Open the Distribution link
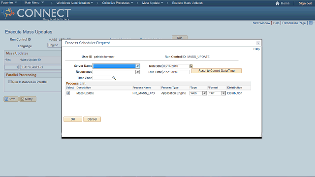Image resolution: width=315 pixels, height=177 pixels. pos(235,93)
